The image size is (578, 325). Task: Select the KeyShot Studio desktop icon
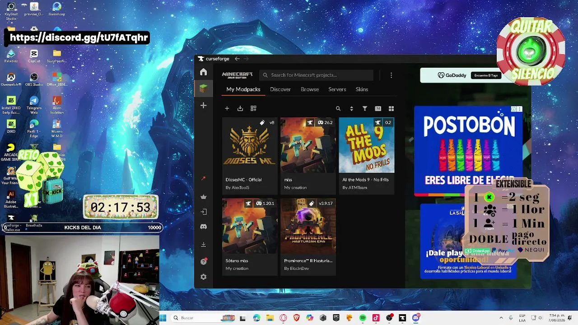pos(11,11)
